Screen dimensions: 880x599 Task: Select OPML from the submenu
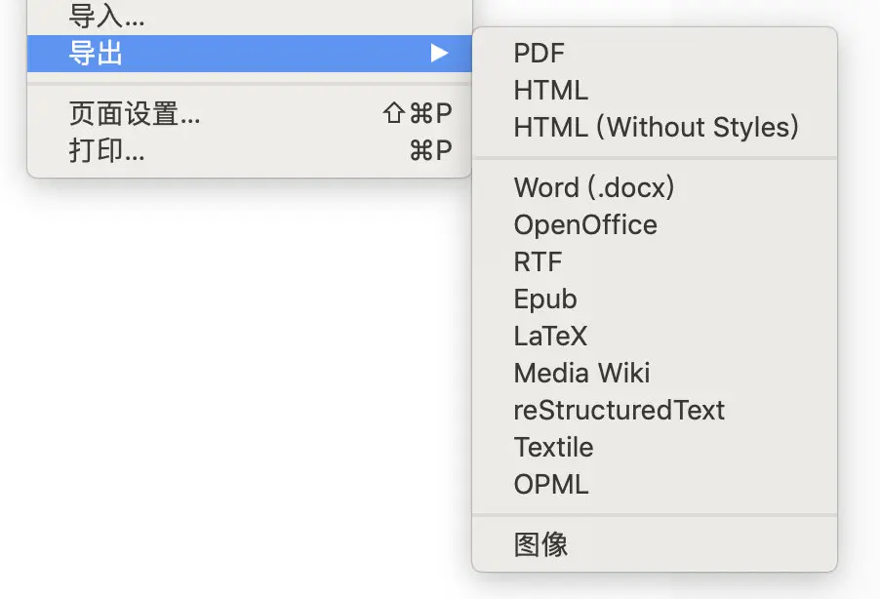(x=551, y=485)
